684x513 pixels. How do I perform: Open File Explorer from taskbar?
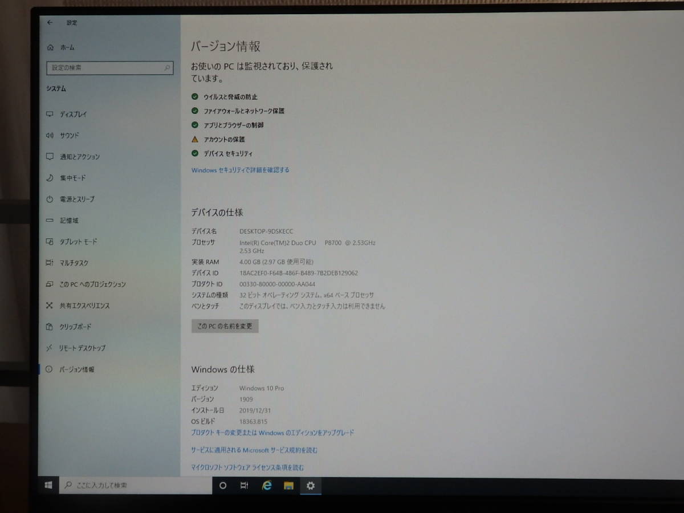pyautogui.click(x=288, y=486)
